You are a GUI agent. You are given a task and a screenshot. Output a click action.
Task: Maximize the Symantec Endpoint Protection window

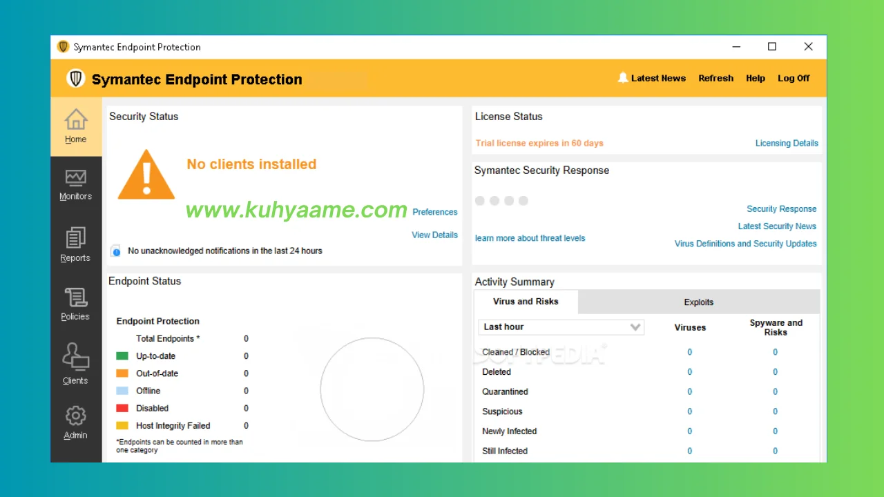coord(772,47)
